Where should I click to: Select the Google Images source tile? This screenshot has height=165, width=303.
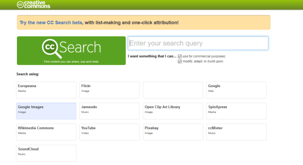pyautogui.click(x=46, y=111)
